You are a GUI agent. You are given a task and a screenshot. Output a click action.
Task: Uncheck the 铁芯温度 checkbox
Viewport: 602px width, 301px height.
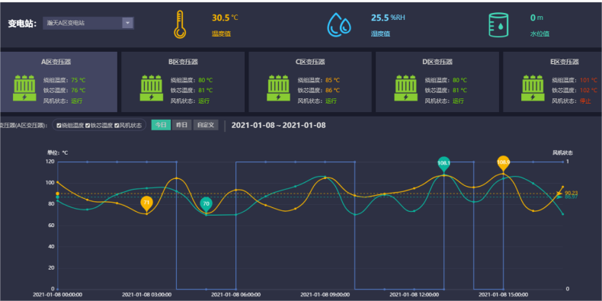pyautogui.click(x=88, y=125)
